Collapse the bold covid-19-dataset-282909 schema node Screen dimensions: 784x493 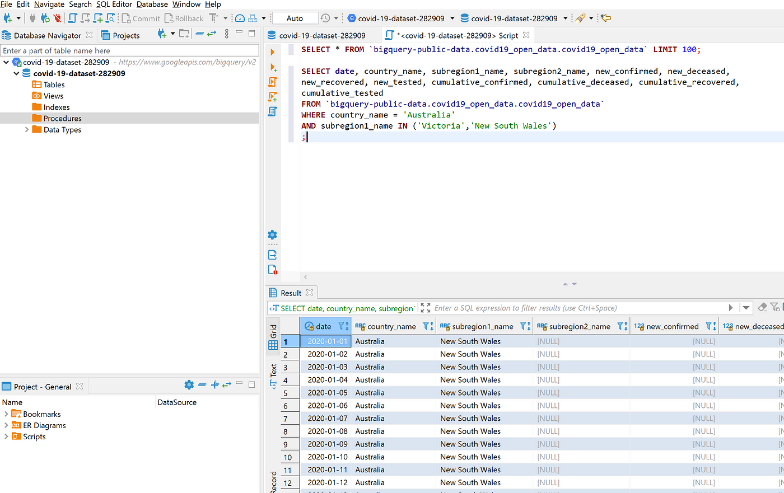tap(17, 73)
